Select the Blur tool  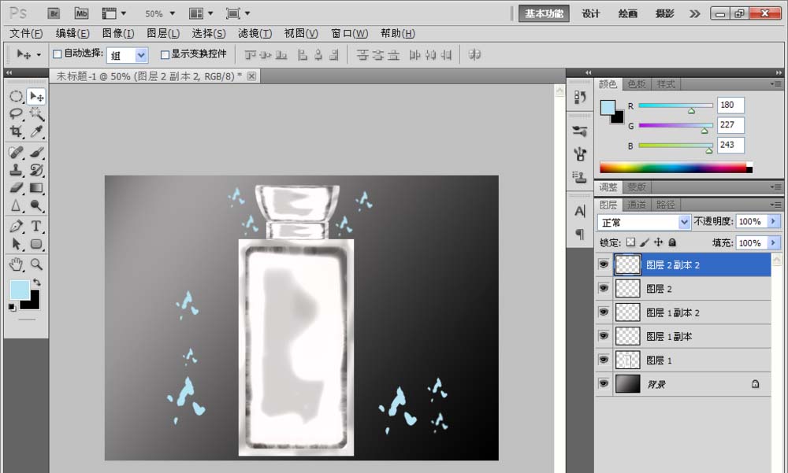(16, 205)
